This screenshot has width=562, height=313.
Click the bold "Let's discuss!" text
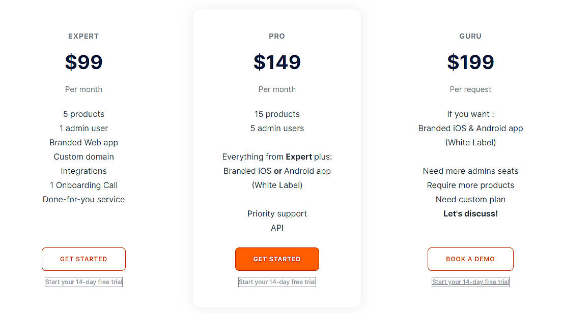[470, 213]
